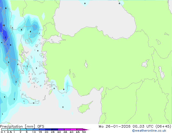Click the '20' legend scale label
The image size is (172, 133).
tap(46, 132)
